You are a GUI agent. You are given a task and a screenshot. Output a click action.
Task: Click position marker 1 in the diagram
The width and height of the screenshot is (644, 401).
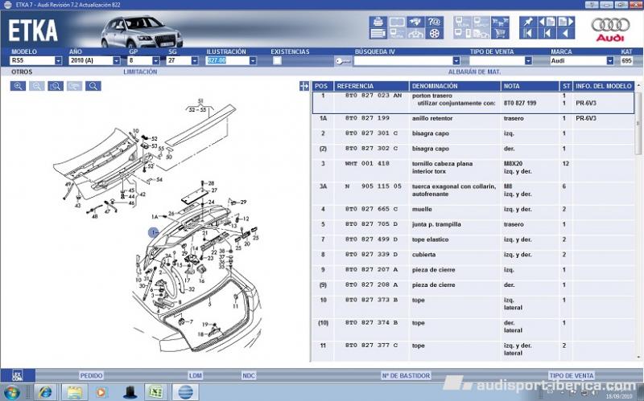[x=153, y=232]
